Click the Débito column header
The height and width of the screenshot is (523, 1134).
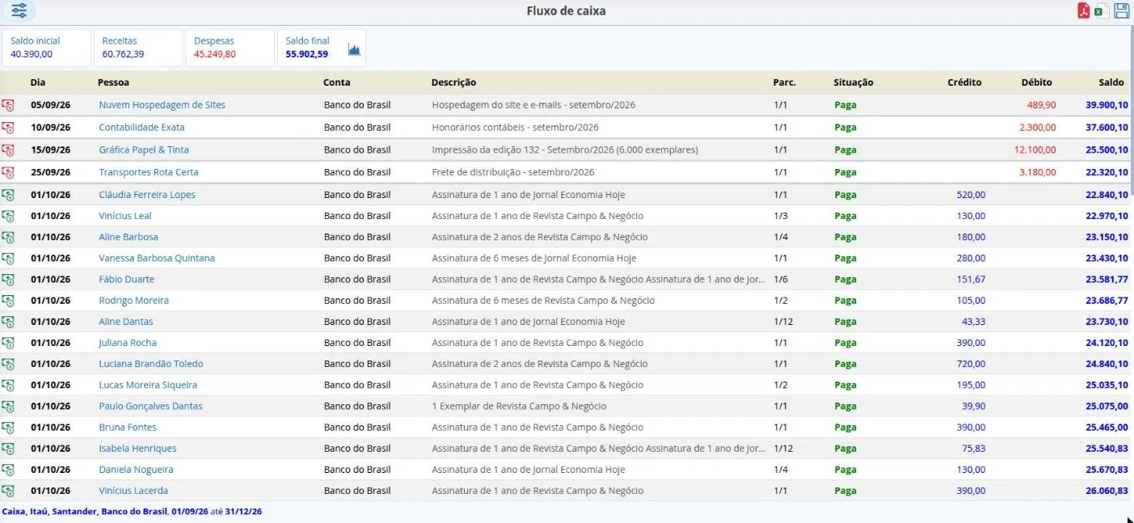click(x=1037, y=82)
